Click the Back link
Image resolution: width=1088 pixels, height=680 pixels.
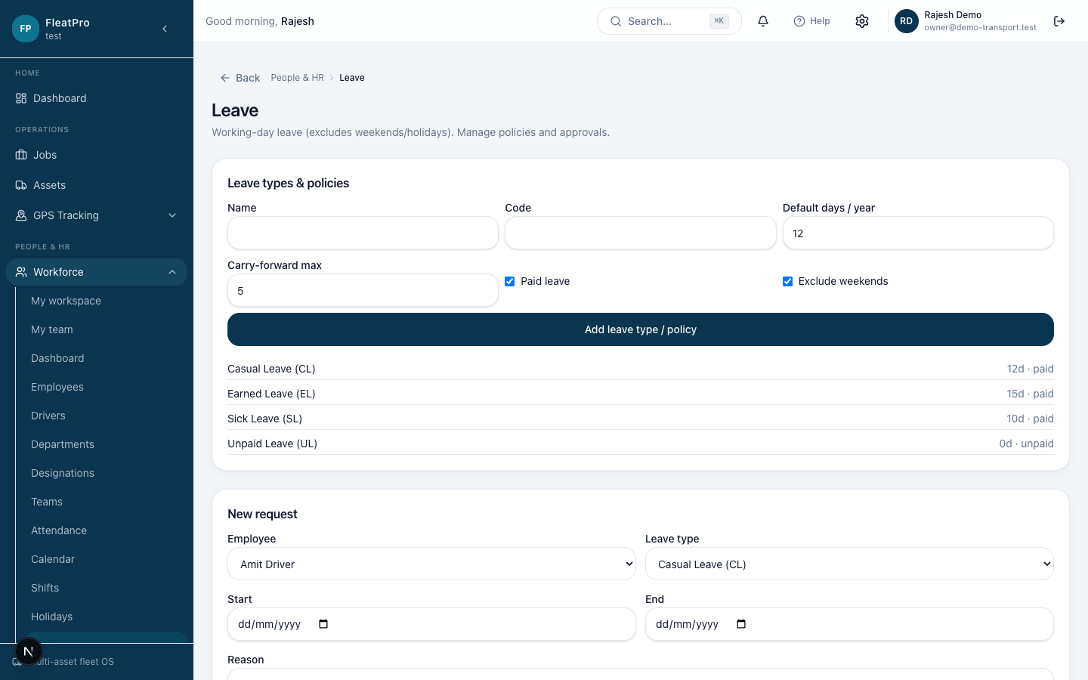pyautogui.click(x=240, y=78)
